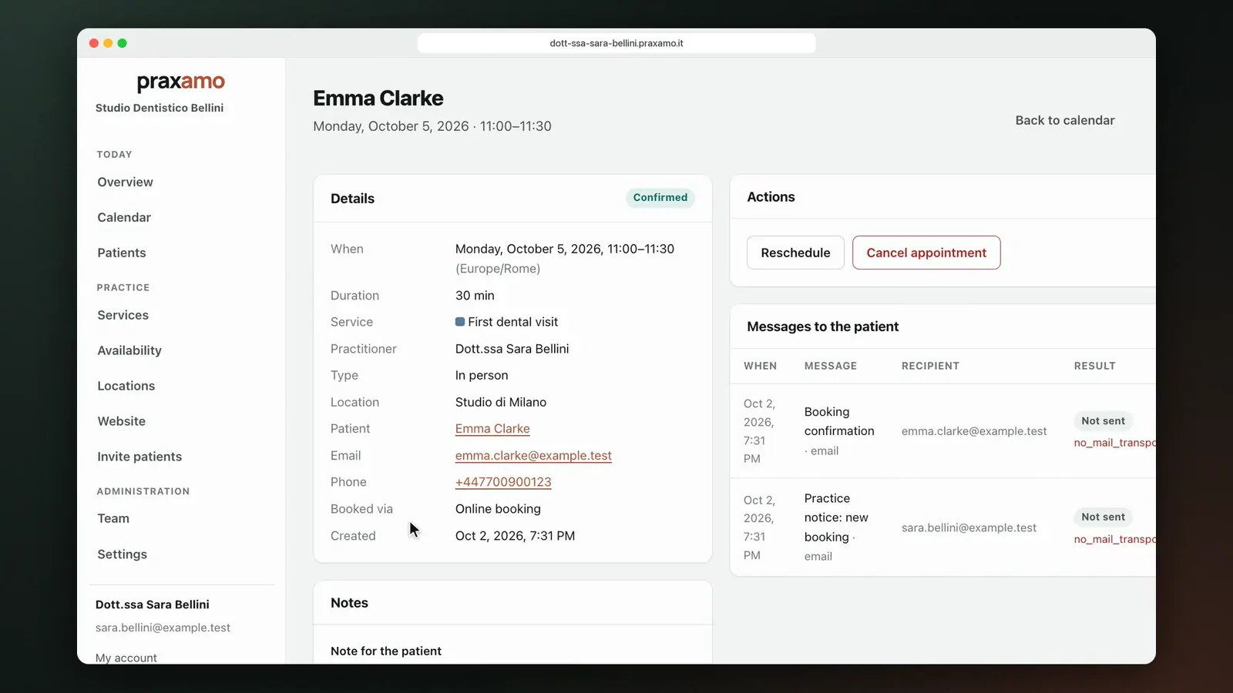Viewport: 1233px width, 693px height.
Task: Open Overview in the sidebar
Action: tap(125, 182)
